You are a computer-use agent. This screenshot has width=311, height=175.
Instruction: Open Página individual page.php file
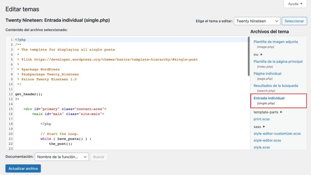pos(267,74)
